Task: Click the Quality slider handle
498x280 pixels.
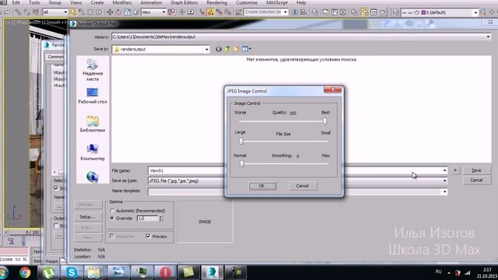Action: tap(324, 121)
